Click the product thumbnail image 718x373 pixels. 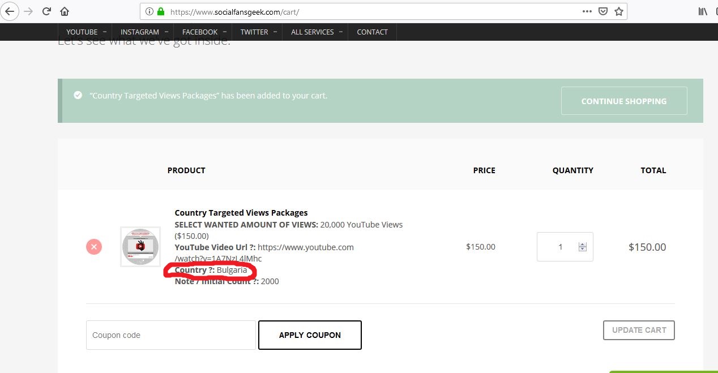(140, 247)
